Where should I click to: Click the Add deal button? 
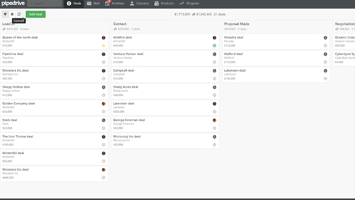pyautogui.click(x=36, y=14)
